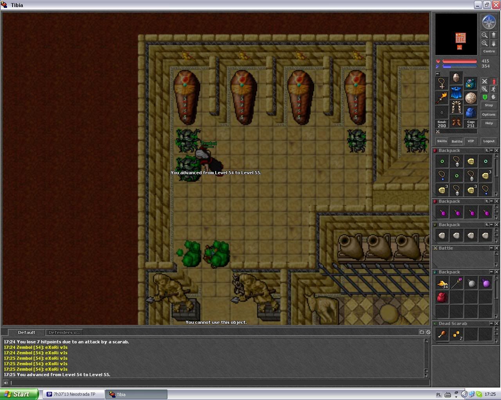Screen dimensions: 501x400
Task: Click the Tibia taskbar button
Action: (136, 394)
